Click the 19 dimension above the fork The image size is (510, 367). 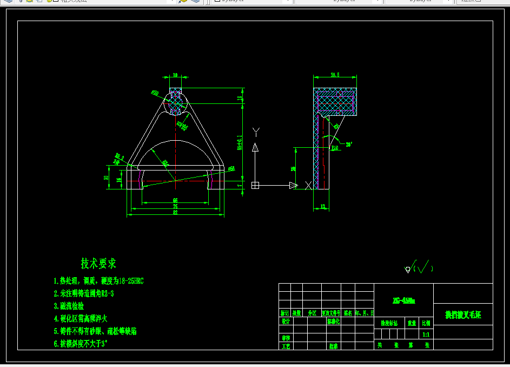pos(175,75)
